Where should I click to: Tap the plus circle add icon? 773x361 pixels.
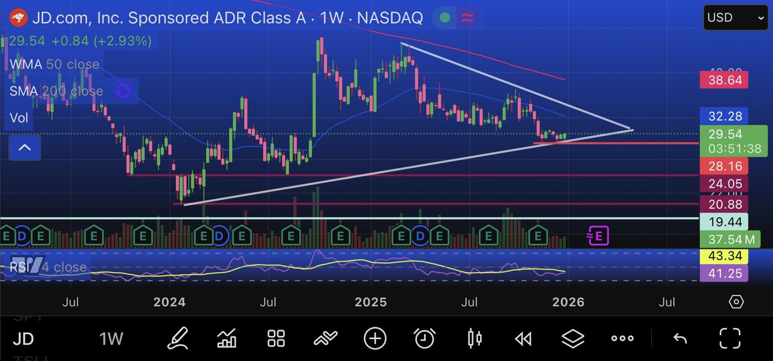pos(375,338)
